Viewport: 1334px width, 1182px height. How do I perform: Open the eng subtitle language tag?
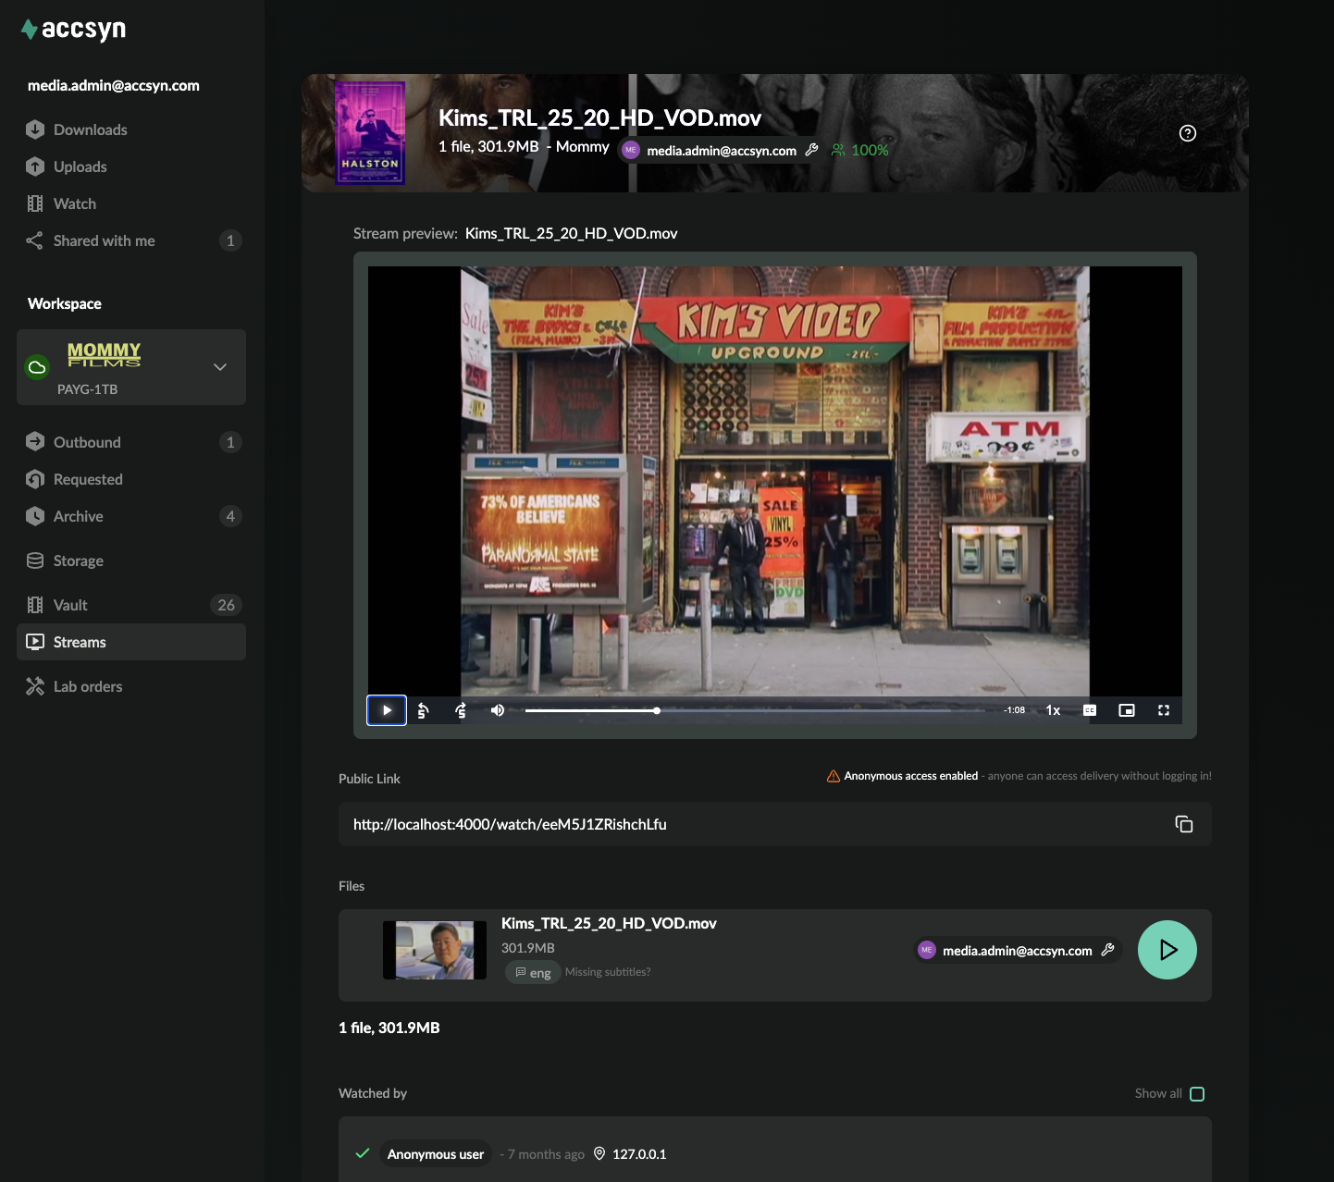533,973
